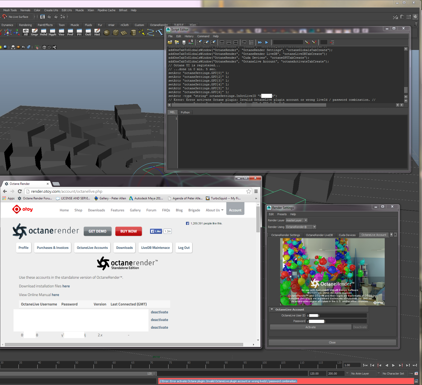422x385 pixels.
Task: Click the Hypershade 'Hshd' shelf button
Action: point(43,32)
